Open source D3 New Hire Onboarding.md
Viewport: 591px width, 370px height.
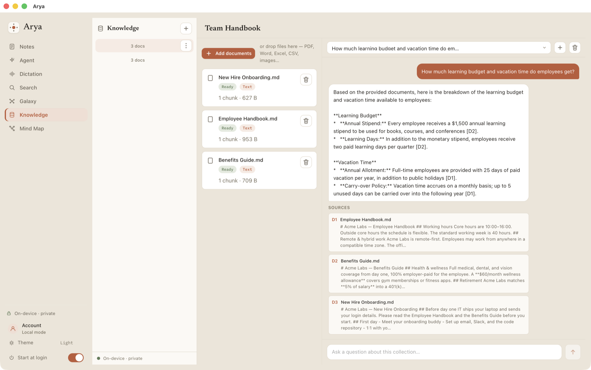point(428,315)
